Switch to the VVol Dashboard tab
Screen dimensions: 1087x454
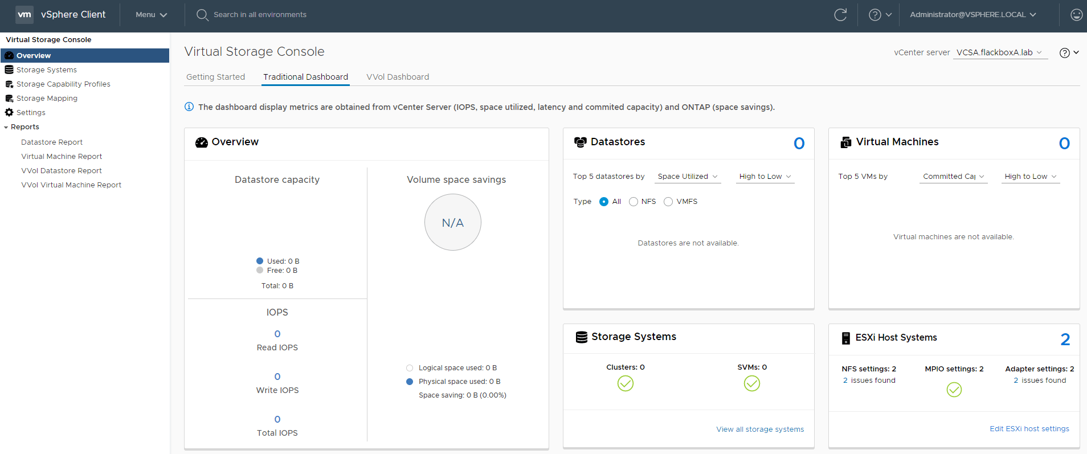coord(398,77)
